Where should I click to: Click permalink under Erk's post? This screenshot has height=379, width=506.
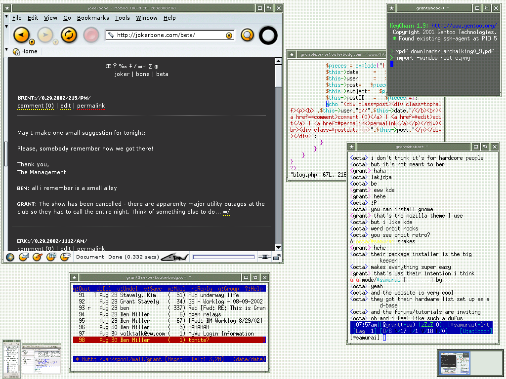coord(91,249)
